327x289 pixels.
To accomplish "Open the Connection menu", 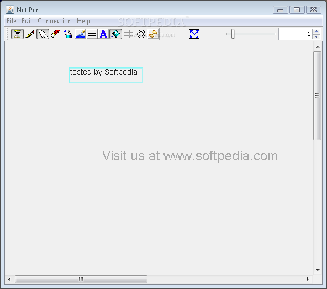I will coord(55,21).
